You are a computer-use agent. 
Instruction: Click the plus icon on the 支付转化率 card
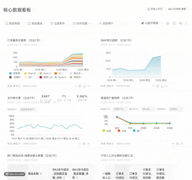[75, 144]
